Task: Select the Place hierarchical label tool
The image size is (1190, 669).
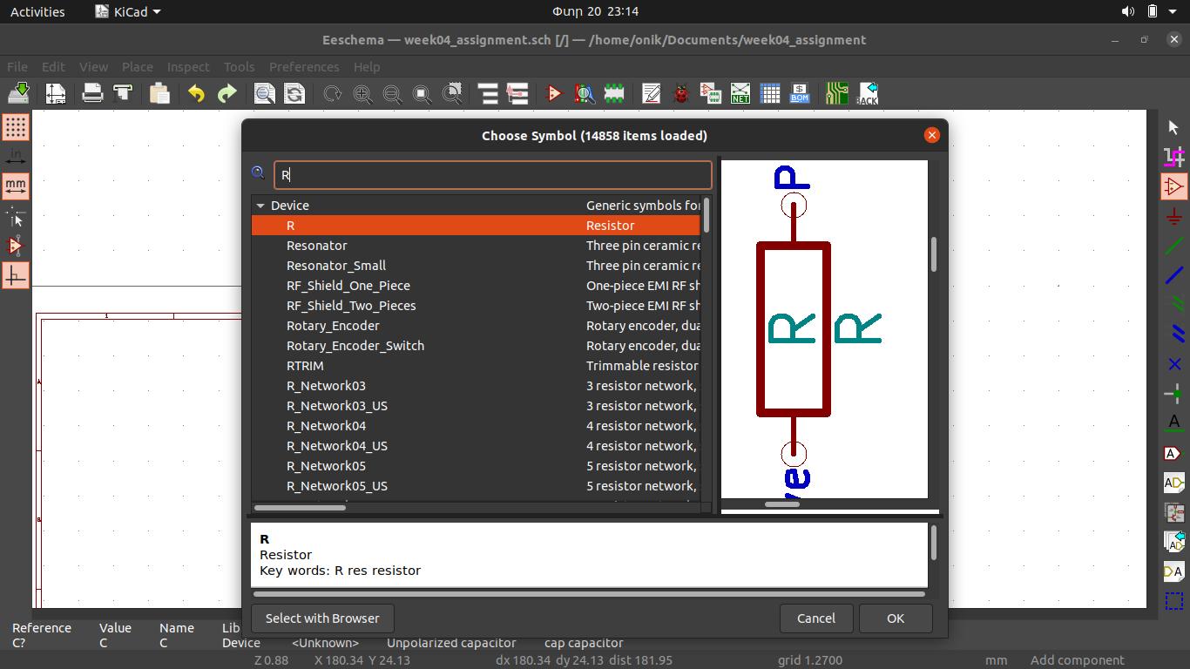Action: pyautogui.click(x=1174, y=483)
